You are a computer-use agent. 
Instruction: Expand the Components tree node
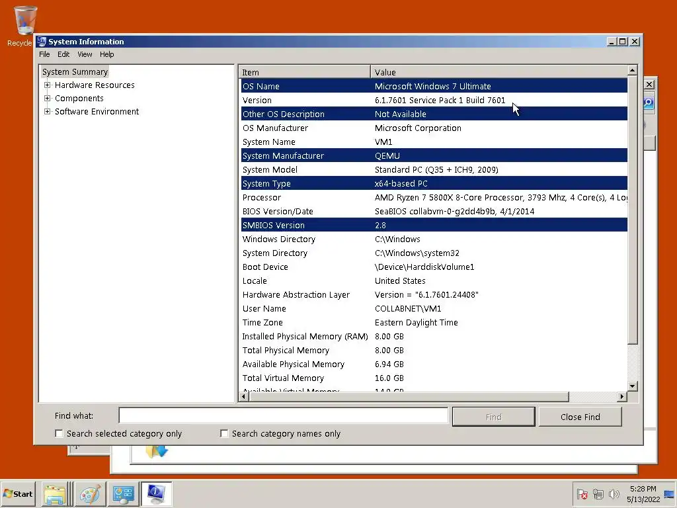click(48, 98)
